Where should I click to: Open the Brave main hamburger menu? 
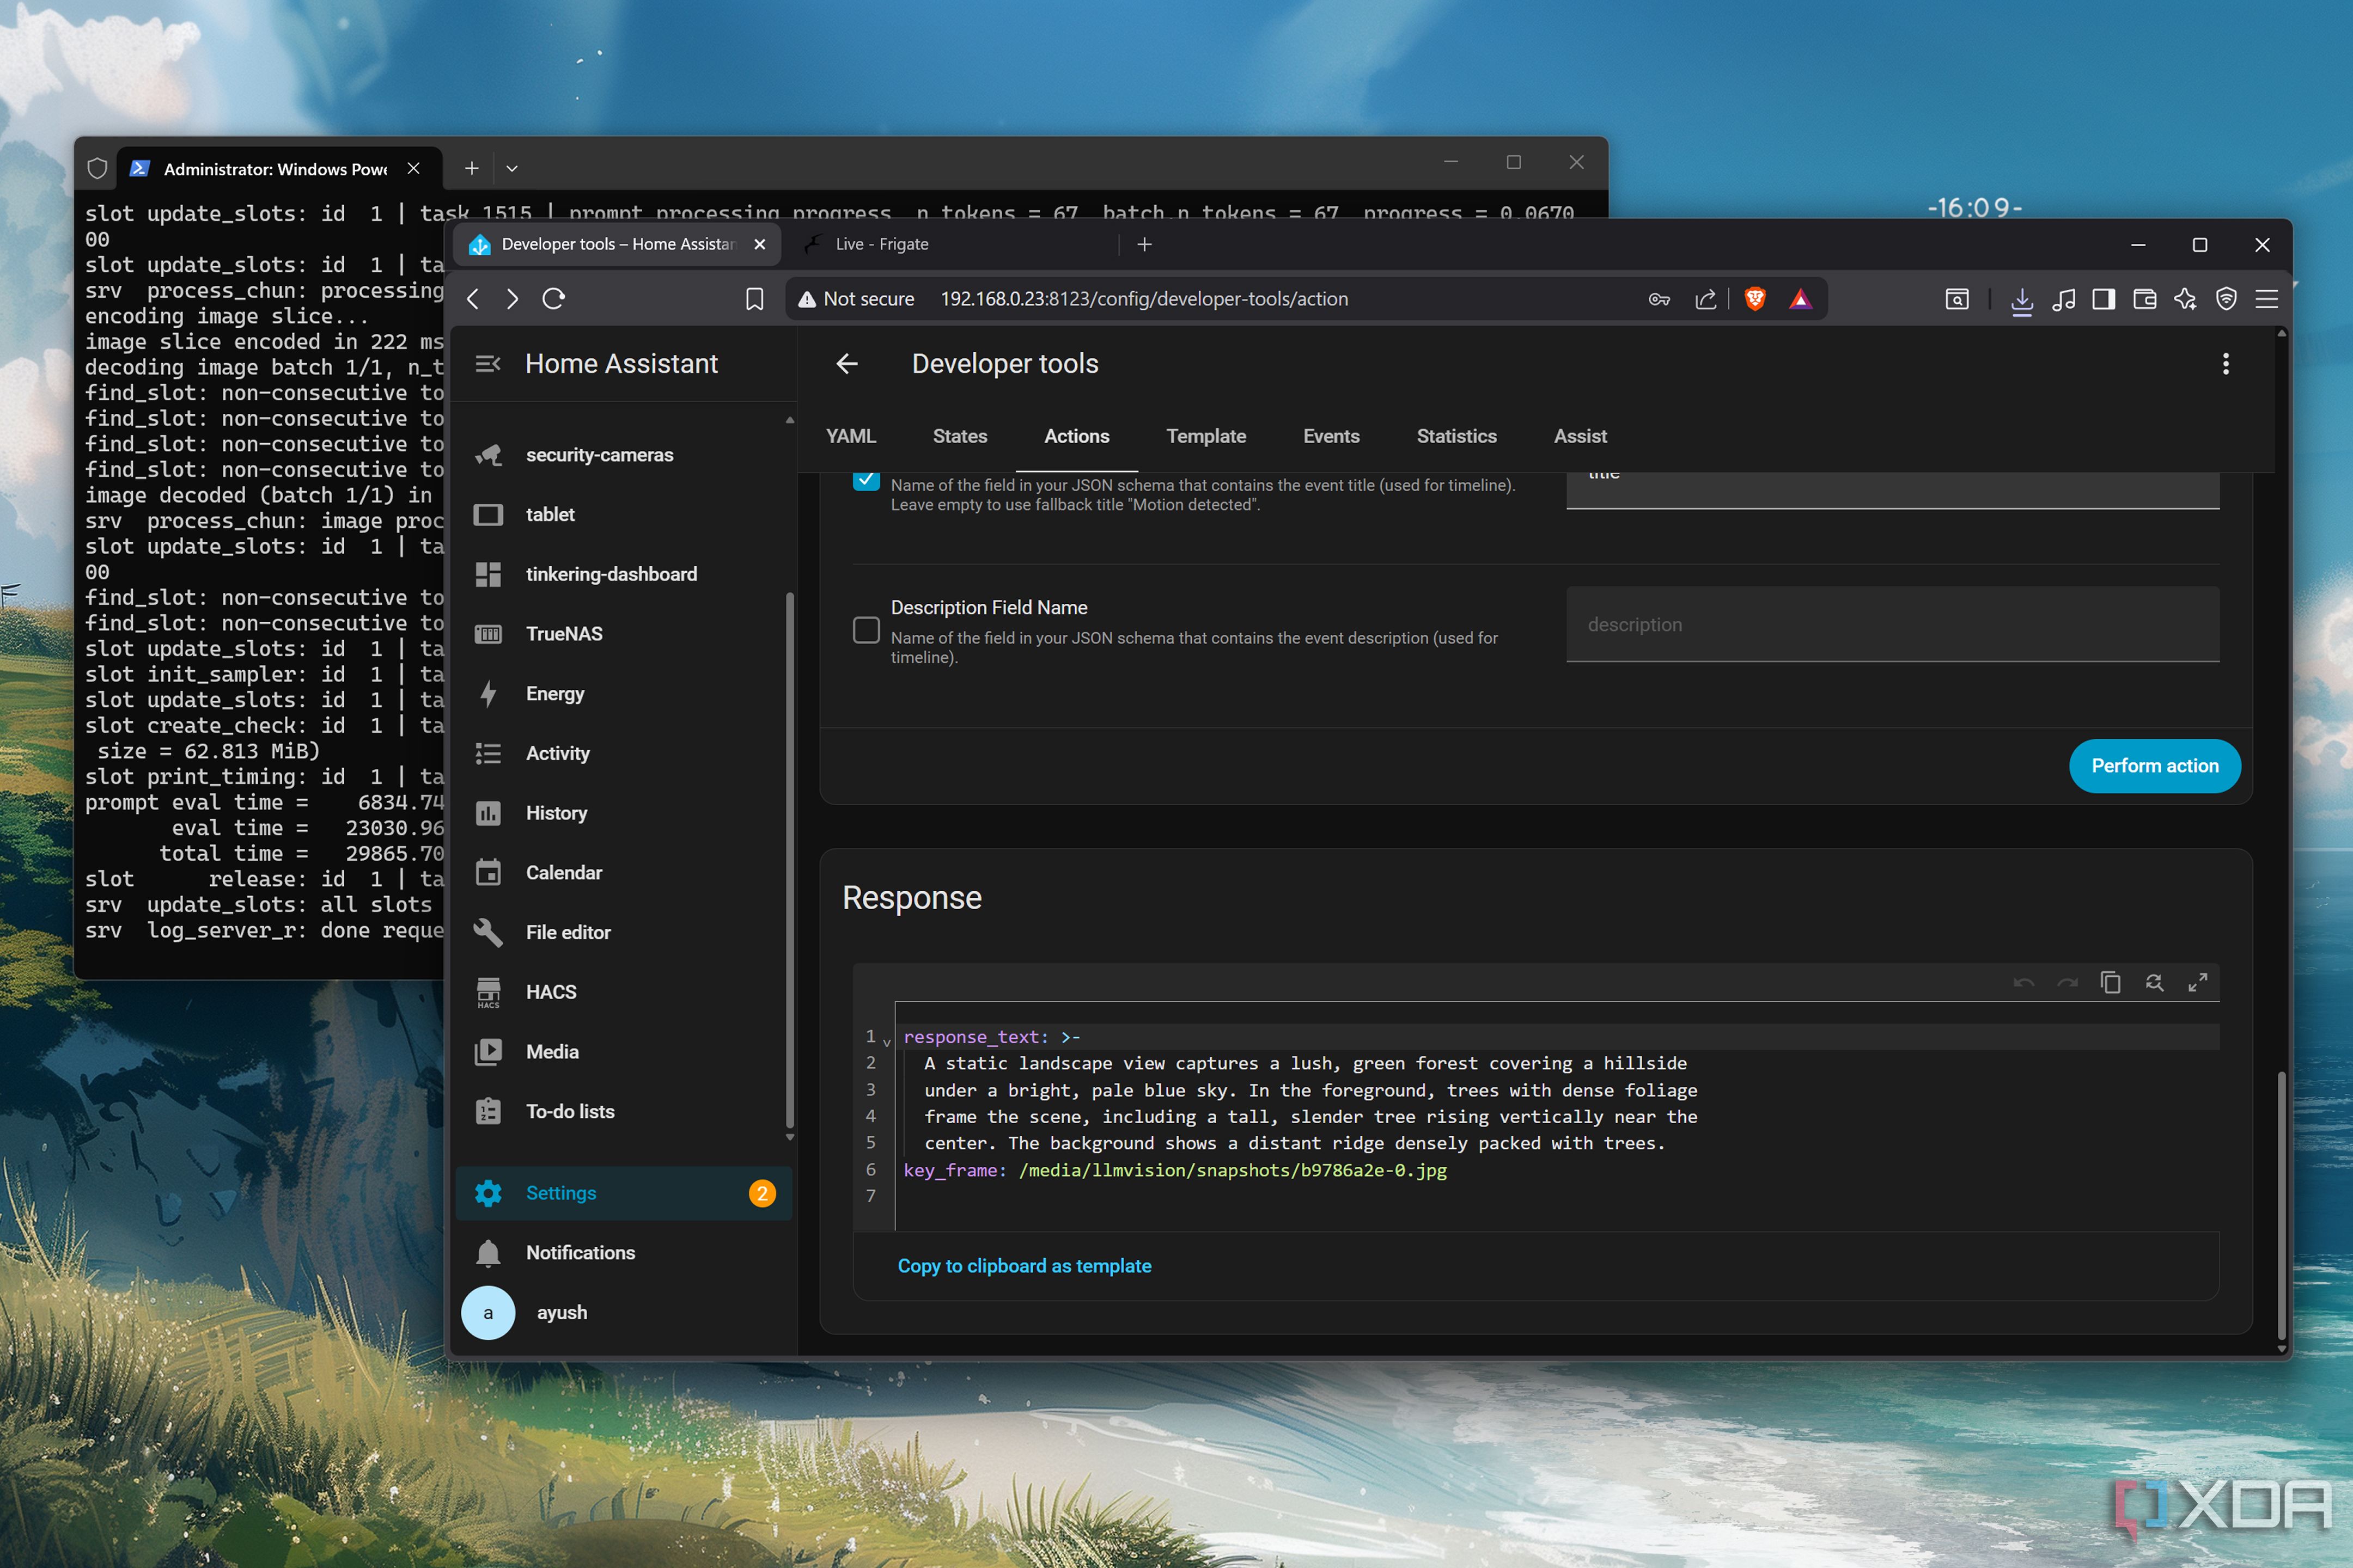pos(2267,299)
